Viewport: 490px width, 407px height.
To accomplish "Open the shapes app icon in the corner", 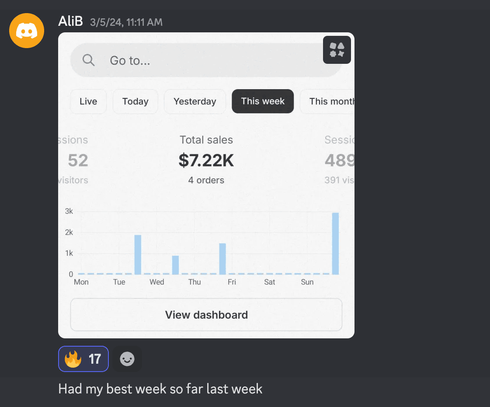I will (337, 50).
